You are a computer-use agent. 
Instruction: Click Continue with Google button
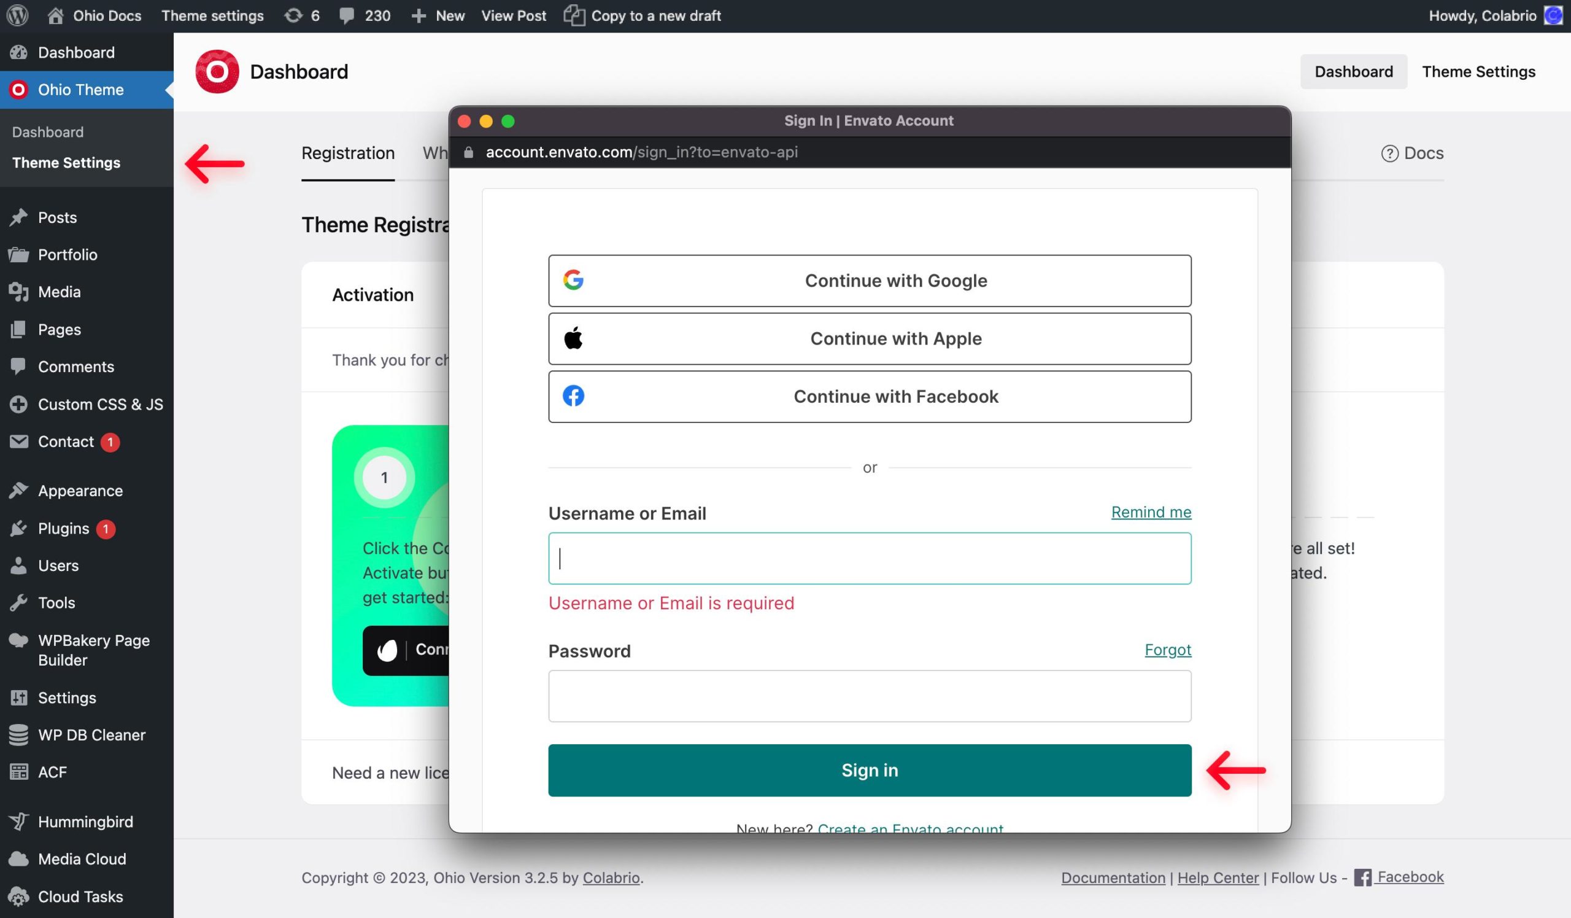click(870, 281)
